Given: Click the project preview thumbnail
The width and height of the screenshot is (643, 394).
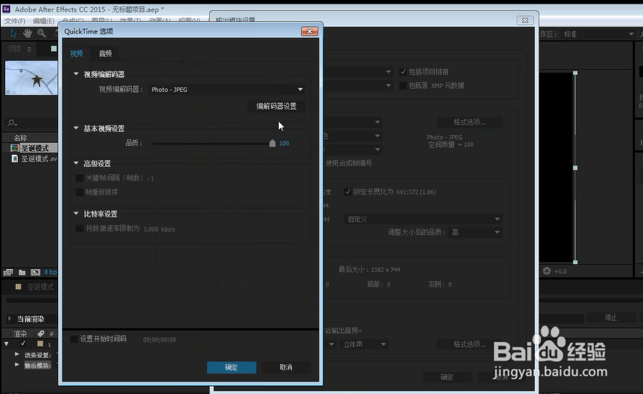Looking at the screenshot, I should click(31, 78).
